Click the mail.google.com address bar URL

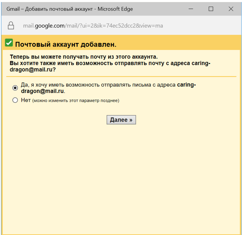click(93, 26)
